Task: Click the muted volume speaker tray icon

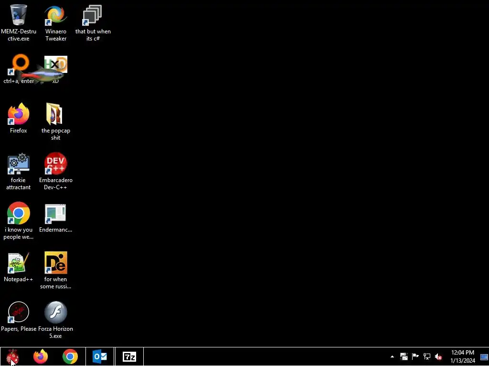Action: pyautogui.click(x=438, y=356)
